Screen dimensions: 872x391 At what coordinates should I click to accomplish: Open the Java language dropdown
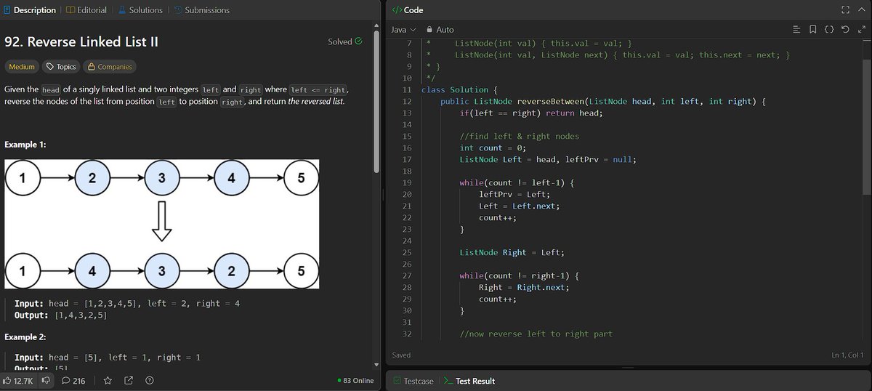coord(403,30)
